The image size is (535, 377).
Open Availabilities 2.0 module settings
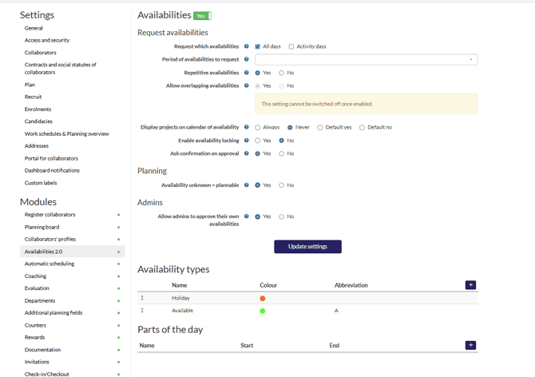point(43,252)
